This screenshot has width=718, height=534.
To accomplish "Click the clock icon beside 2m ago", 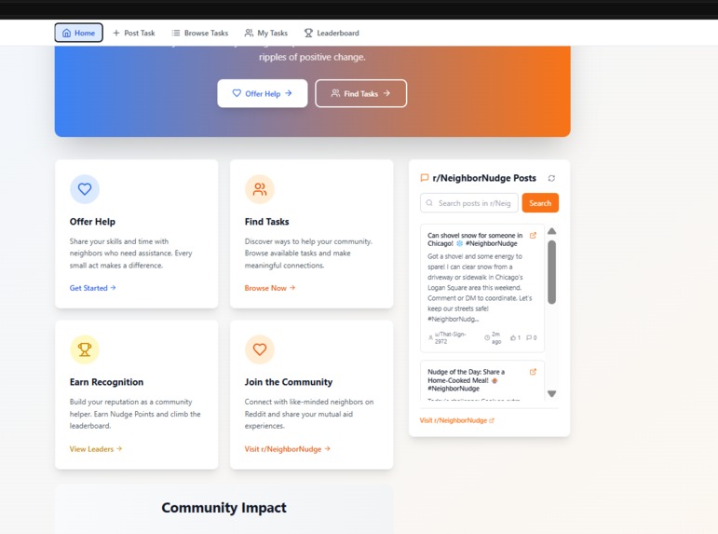I will click(487, 337).
